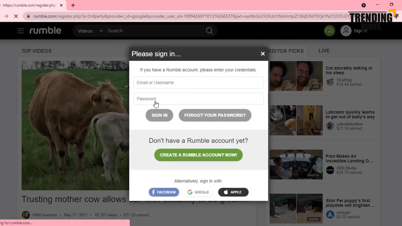The image size is (402, 226).
Task: Click the browser forward arrow
Action: tap(6, 16)
